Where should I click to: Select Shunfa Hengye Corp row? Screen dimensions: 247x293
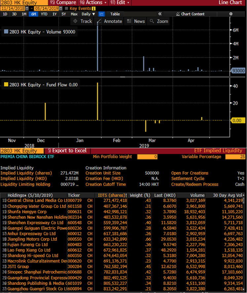tap(123, 212)
